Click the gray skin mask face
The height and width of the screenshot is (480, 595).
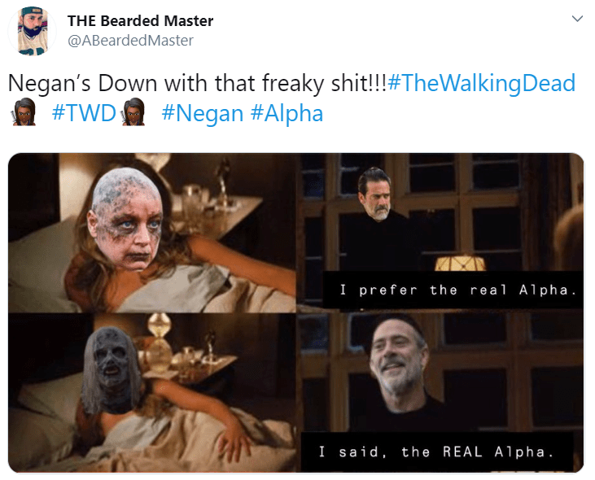pos(112,370)
